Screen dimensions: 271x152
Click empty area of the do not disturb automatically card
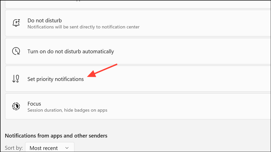[190, 51]
